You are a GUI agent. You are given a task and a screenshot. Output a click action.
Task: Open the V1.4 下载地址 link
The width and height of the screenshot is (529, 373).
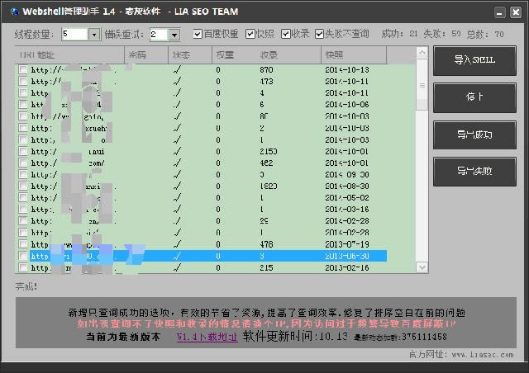click(207, 337)
